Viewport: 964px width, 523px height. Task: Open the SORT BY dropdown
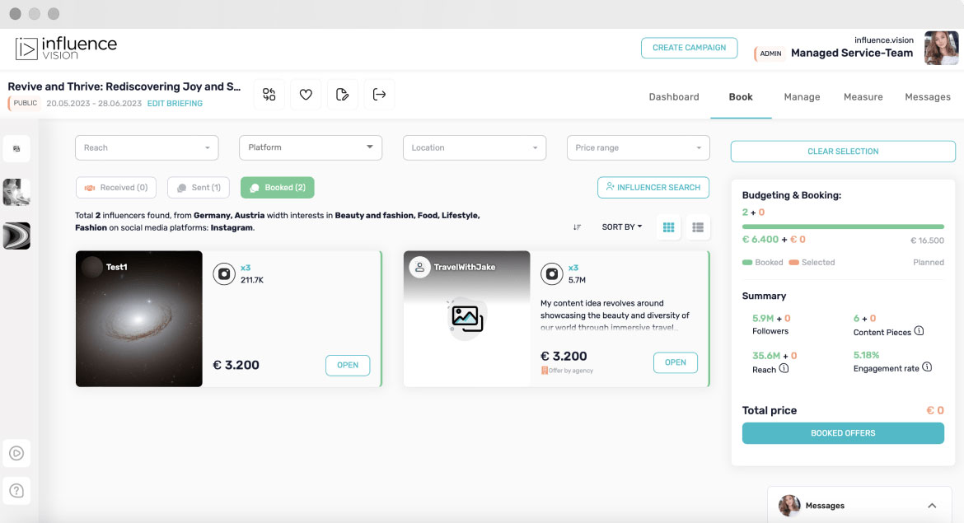(621, 227)
